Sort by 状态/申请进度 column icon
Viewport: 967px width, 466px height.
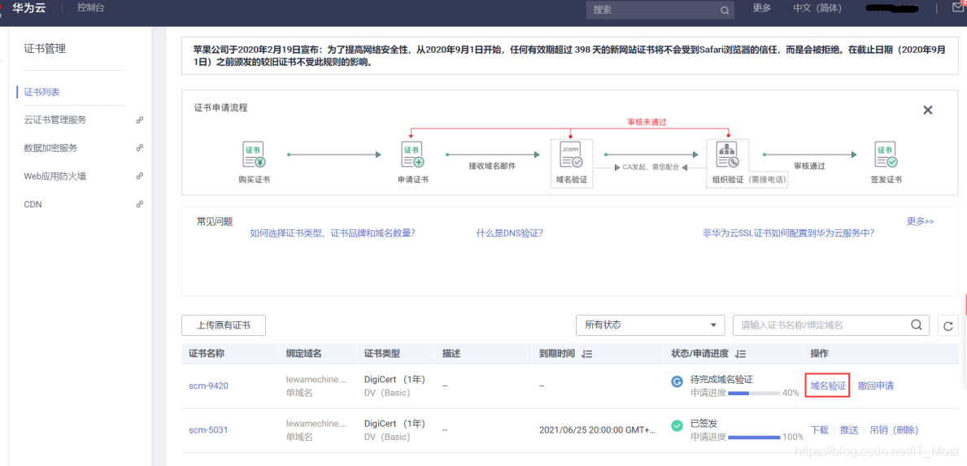tap(741, 354)
